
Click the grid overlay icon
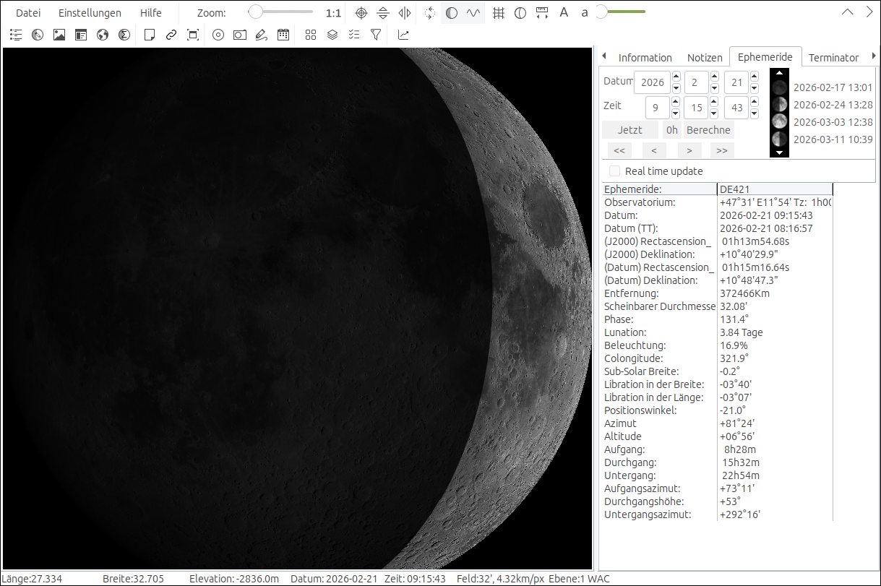click(498, 13)
